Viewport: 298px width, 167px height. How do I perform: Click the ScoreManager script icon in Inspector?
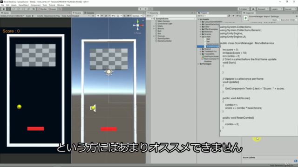245,18
